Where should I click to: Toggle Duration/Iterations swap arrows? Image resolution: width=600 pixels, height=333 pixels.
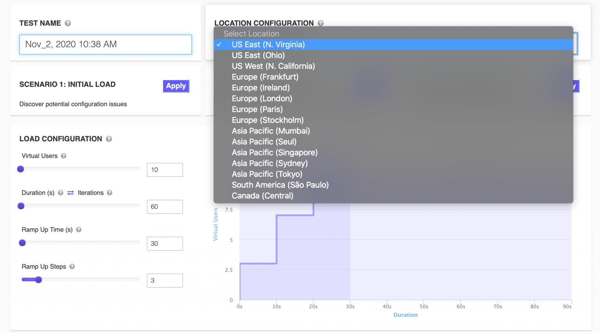70,193
